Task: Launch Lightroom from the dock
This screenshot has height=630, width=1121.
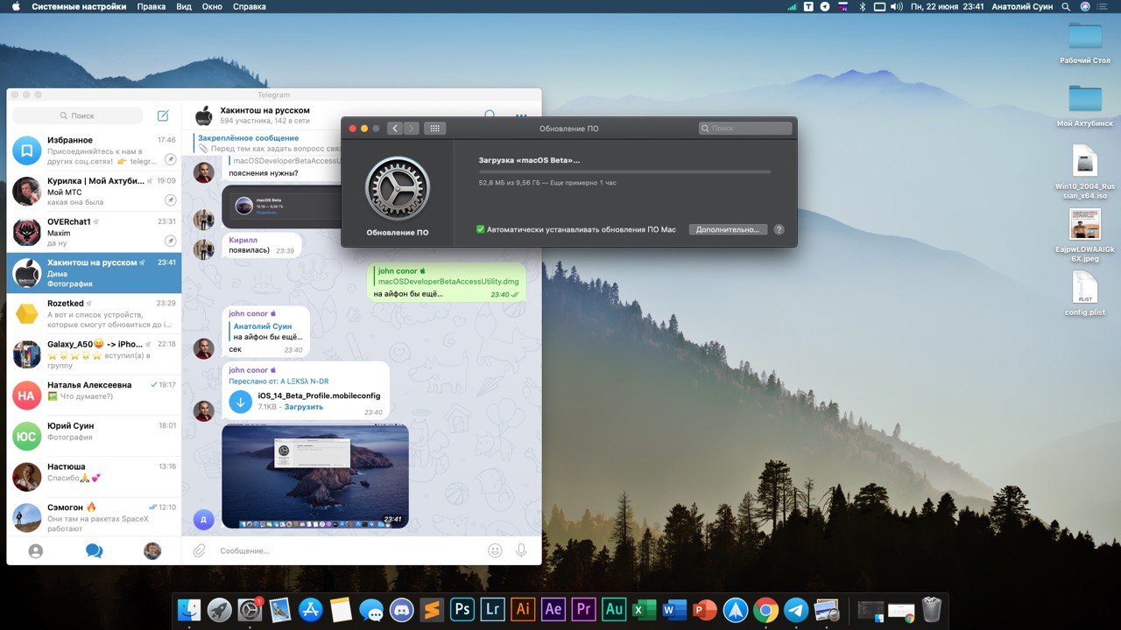Action: pos(493,609)
